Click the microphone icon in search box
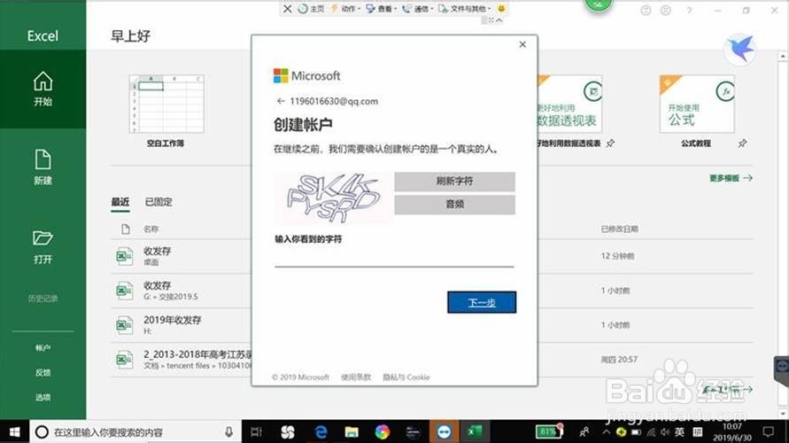This screenshot has height=443, width=789. pyautogui.click(x=229, y=432)
